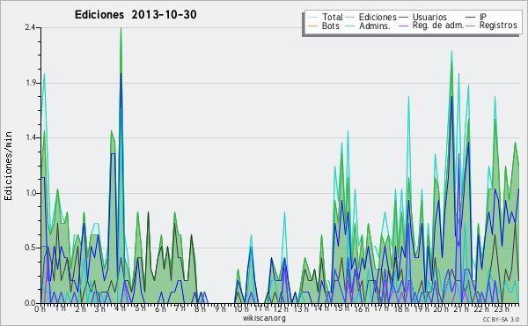This screenshot has height=326, width=528.
Task: Click the cyan Total legend line swatch
Action: coord(312,18)
